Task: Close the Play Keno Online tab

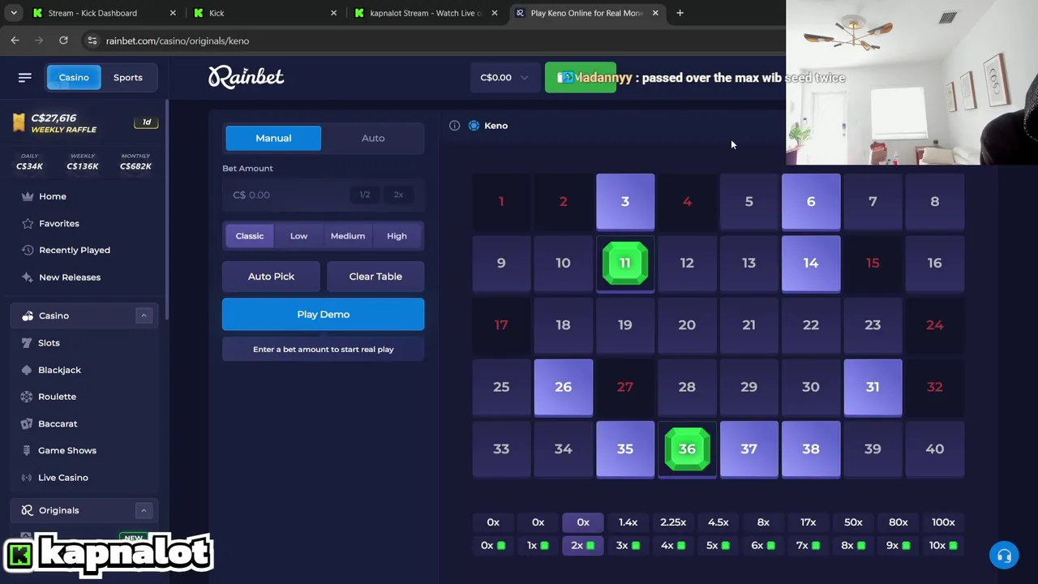Action: pyautogui.click(x=655, y=13)
